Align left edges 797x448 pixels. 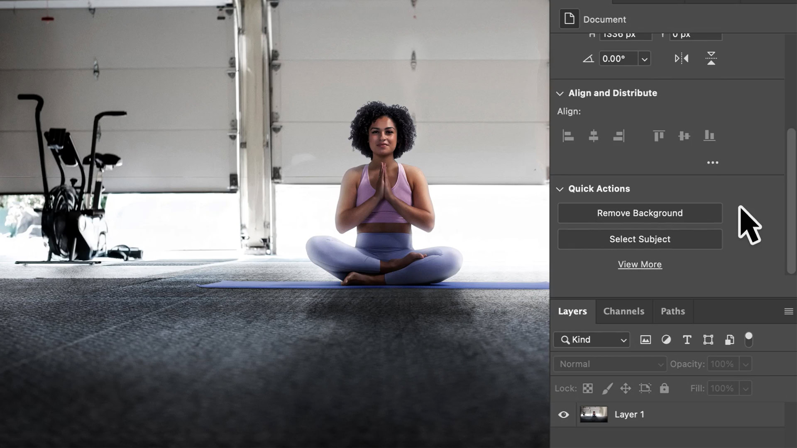568,136
